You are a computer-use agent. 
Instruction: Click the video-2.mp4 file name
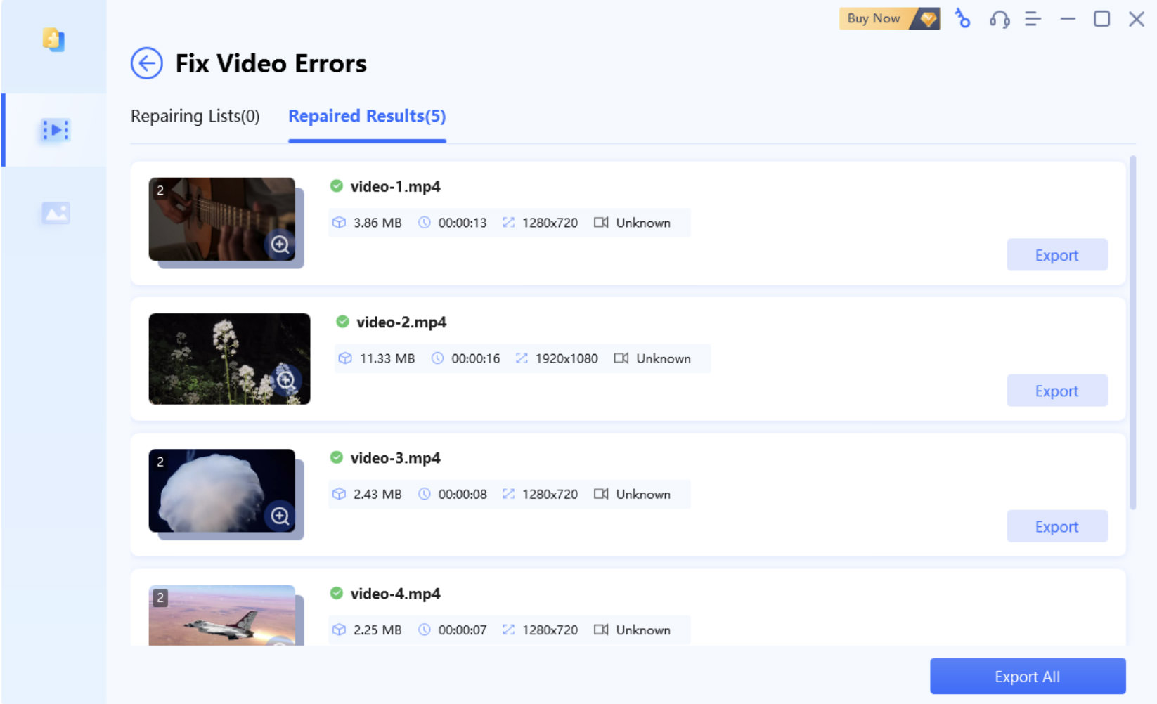pyautogui.click(x=401, y=322)
